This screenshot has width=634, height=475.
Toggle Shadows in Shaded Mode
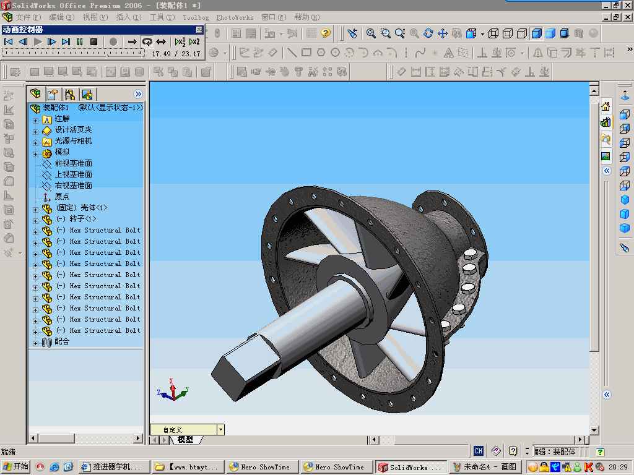click(565, 33)
